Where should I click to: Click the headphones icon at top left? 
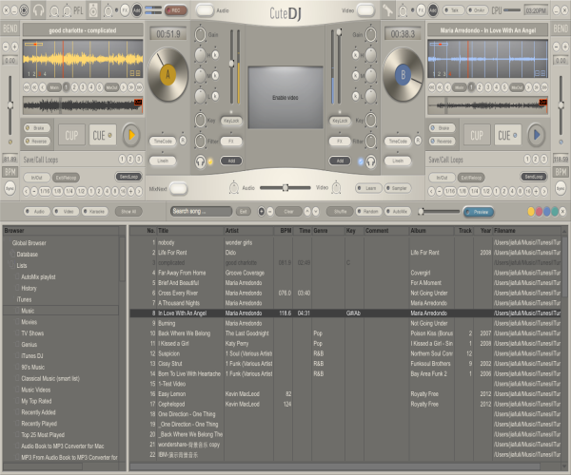tap(39, 9)
